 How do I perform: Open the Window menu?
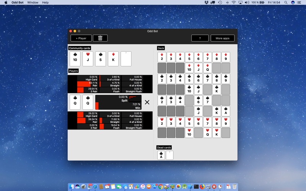point(33,2)
